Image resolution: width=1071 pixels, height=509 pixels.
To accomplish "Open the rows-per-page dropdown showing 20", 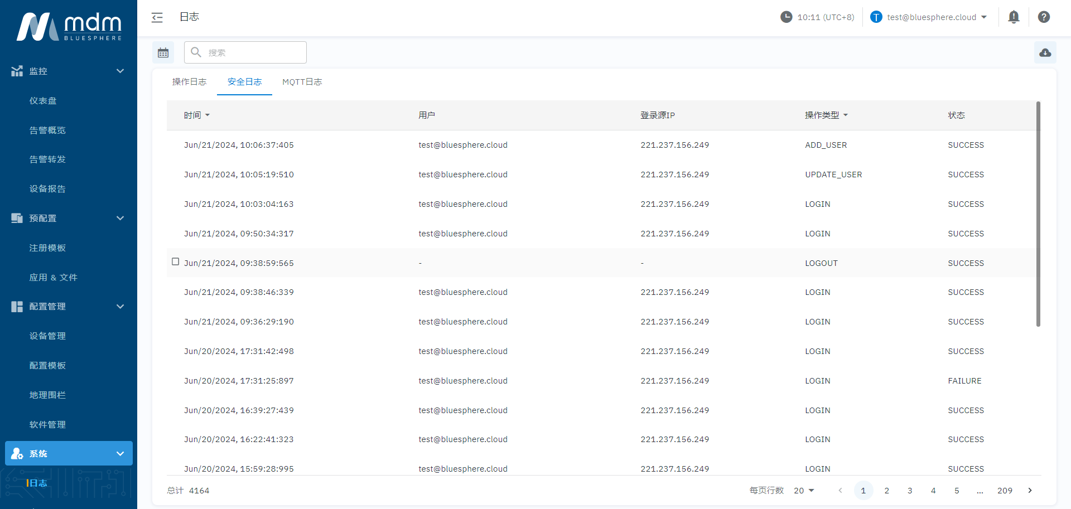I will [x=804, y=491].
